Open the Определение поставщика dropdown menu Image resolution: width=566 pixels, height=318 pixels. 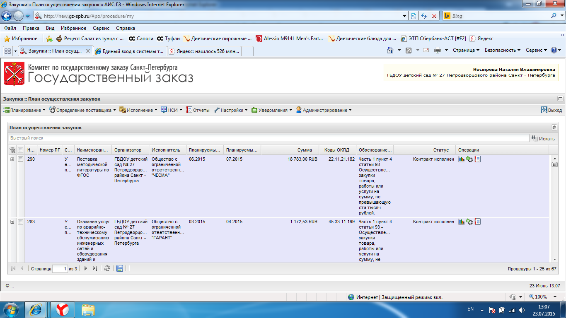click(x=82, y=110)
